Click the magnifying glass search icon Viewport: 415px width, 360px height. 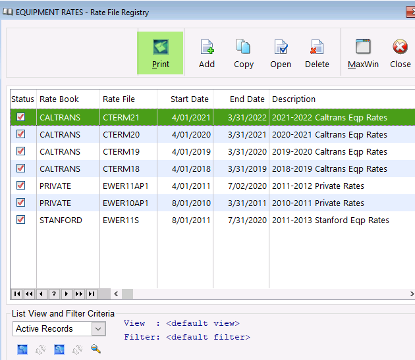tap(96, 349)
